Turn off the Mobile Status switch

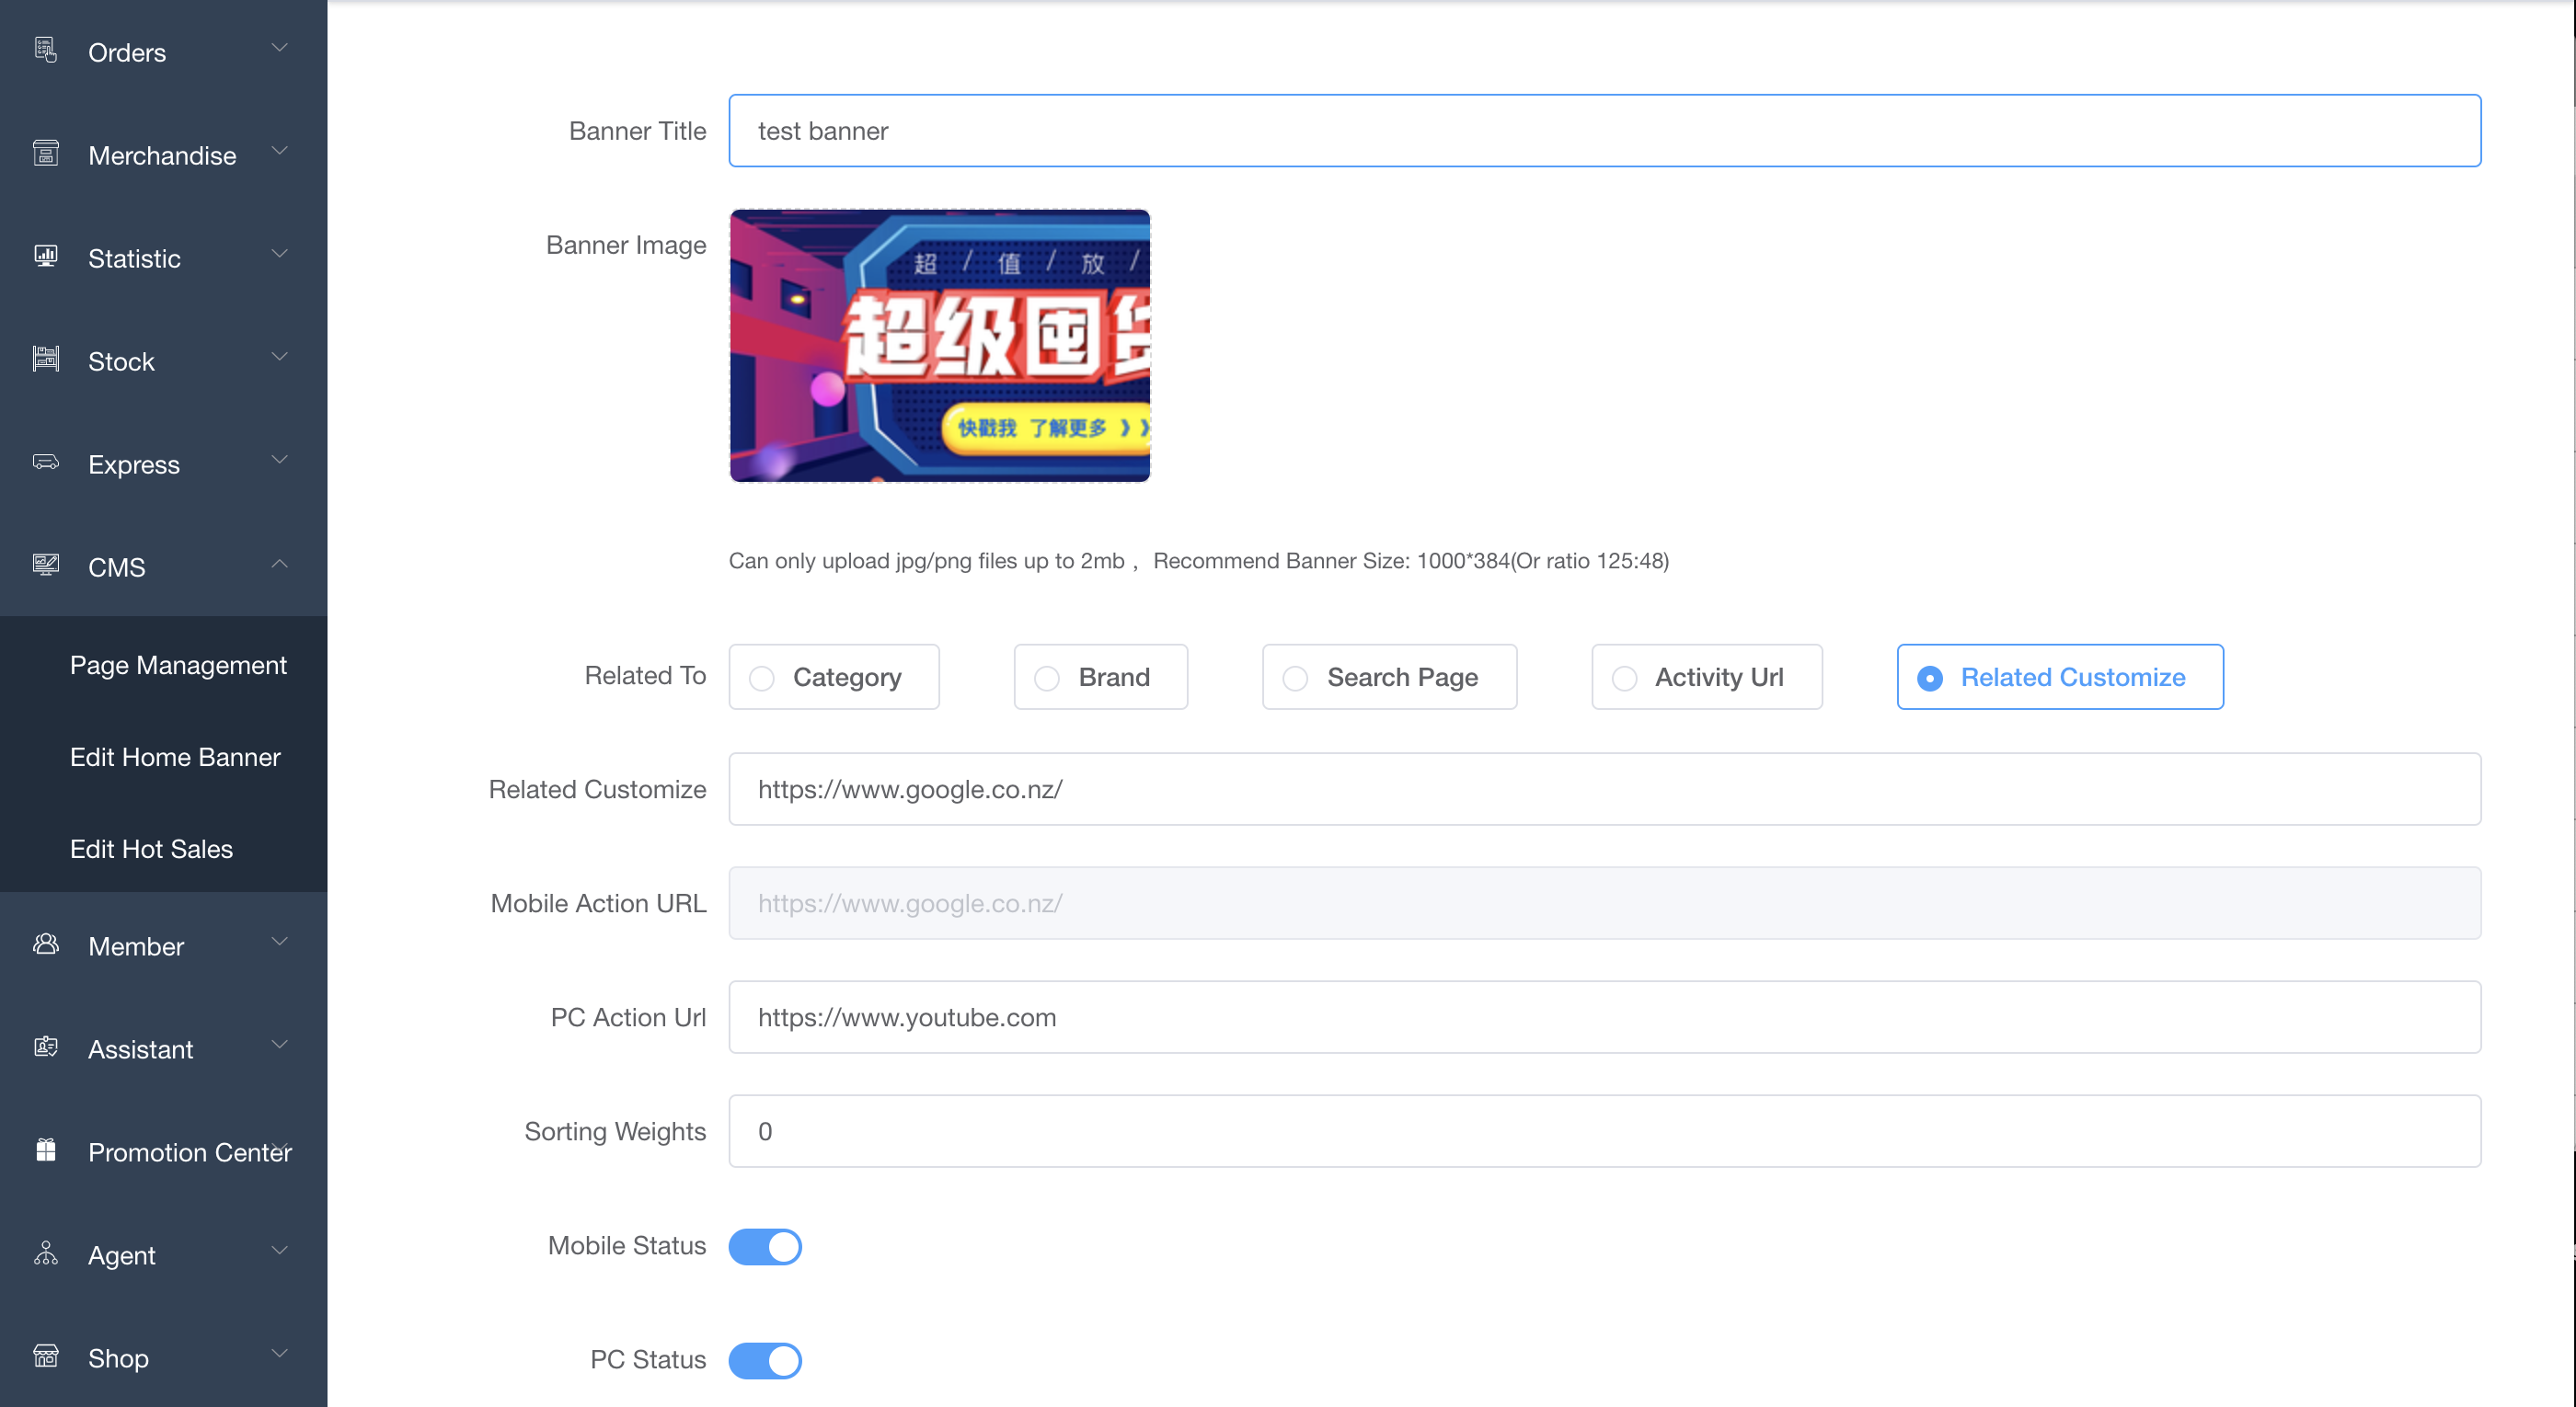(765, 1246)
